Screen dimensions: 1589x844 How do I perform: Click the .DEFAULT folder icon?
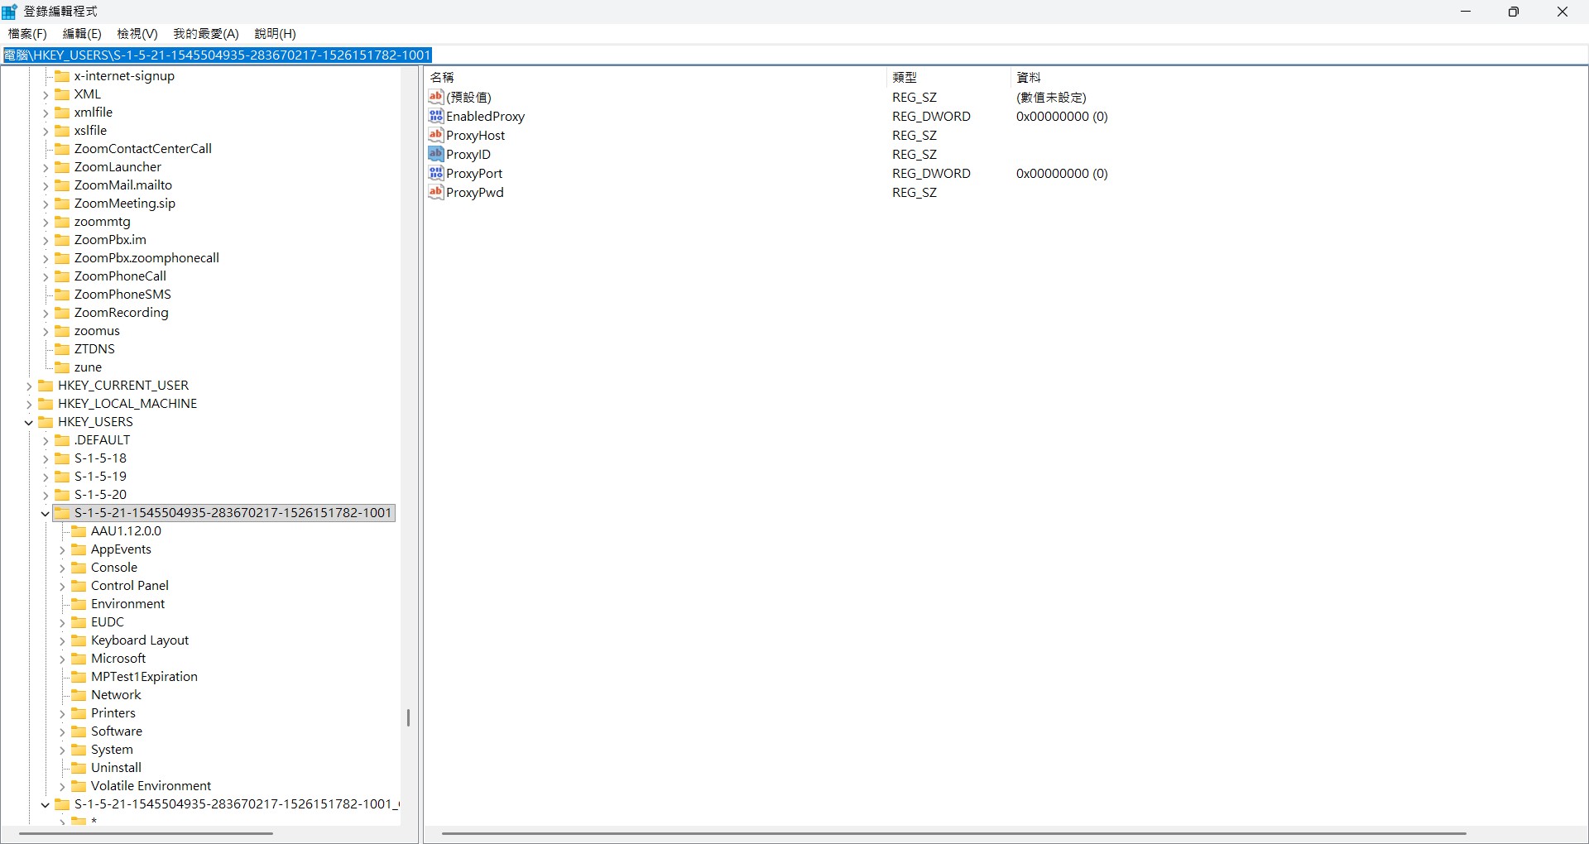click(x=62, y=439)
